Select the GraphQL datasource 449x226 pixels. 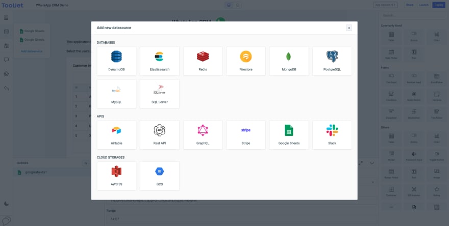[203, 135]
